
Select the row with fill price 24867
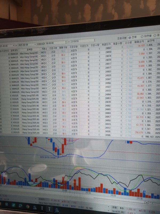80,49
